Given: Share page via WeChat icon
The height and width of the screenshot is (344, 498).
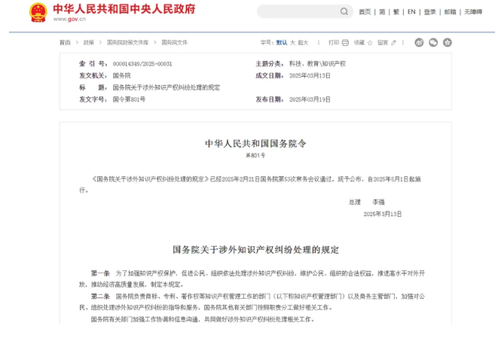Looking at the screenshot, I should pos(433,43).
